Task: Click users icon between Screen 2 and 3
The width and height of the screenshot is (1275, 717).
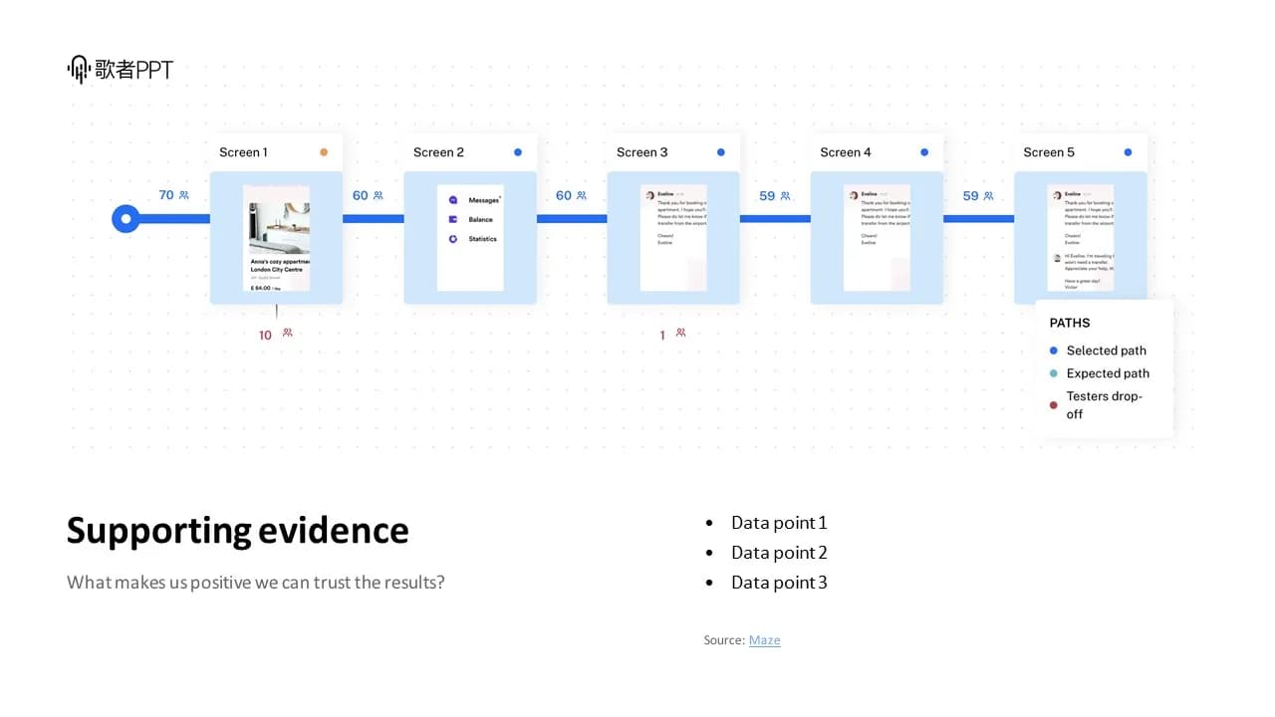Action: [x=582, y=195]
